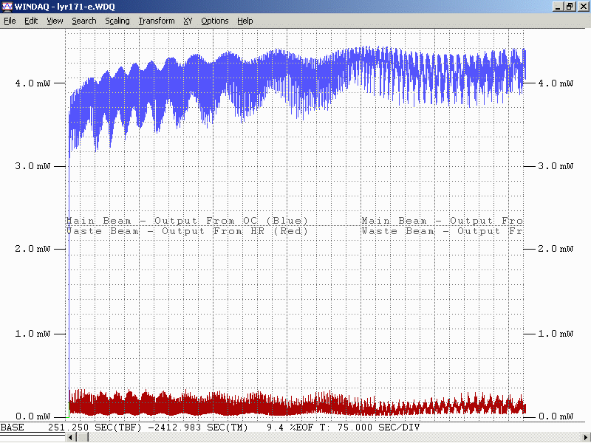This screenshot has height=443, width=591.
Task: Open the Search menu
Action: click(83, 21)
